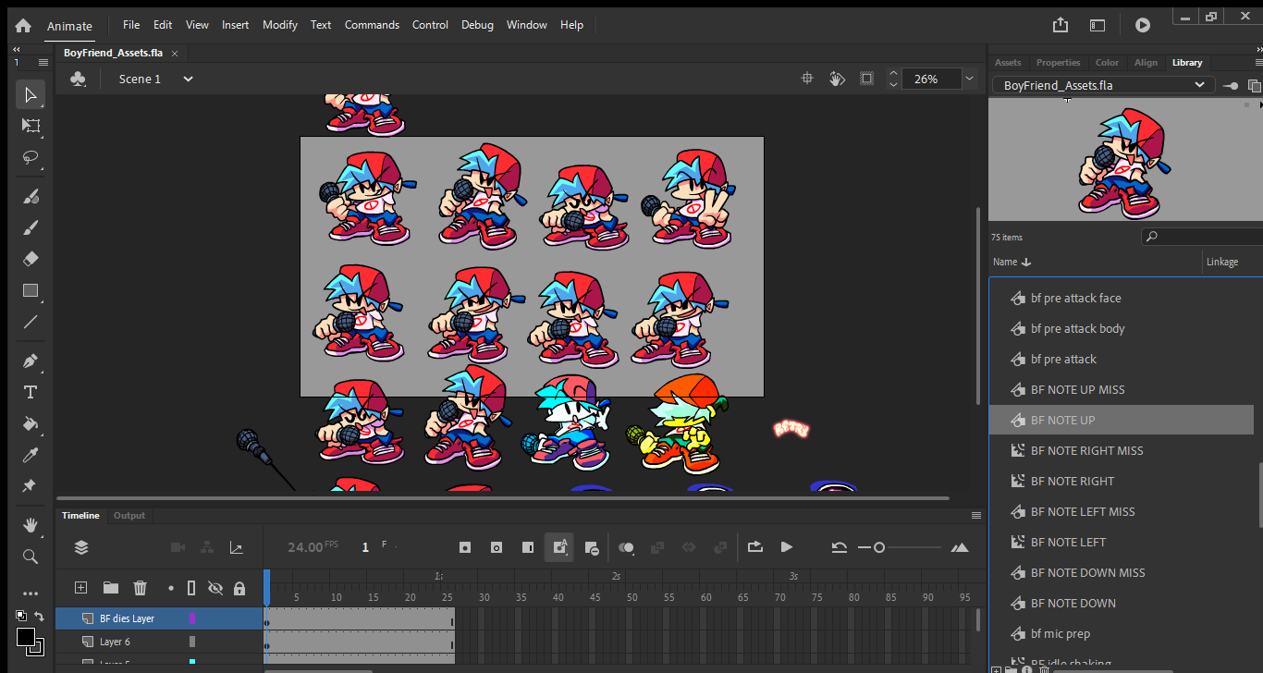The width and height of the screenshot is (1263, 673).
Task: Open the Modify menu
Action: click(279, 25)
